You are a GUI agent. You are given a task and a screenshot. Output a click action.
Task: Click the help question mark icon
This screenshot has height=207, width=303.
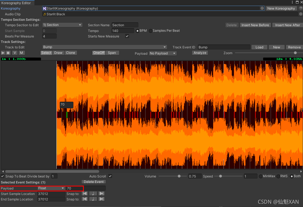[x=301, y=8]
